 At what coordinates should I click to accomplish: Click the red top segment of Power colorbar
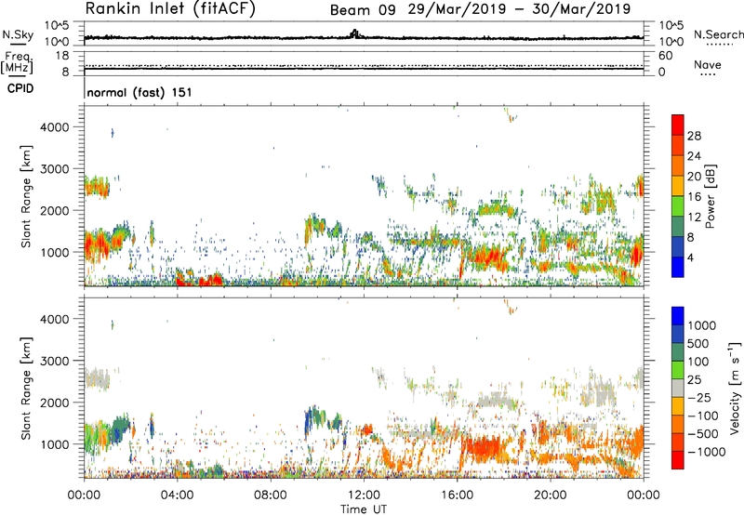pos(678,125)
